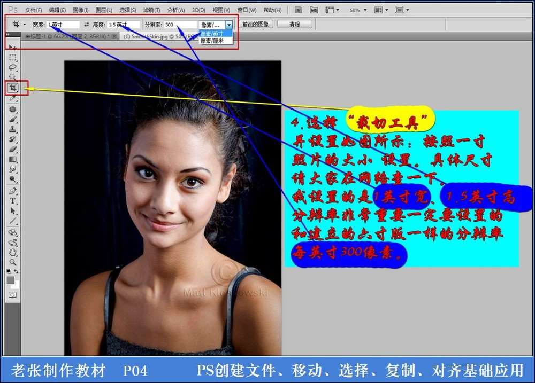This screenshot has height=383, width=535.
Task: Open the foreground color picker
Action: click(11, 280)
